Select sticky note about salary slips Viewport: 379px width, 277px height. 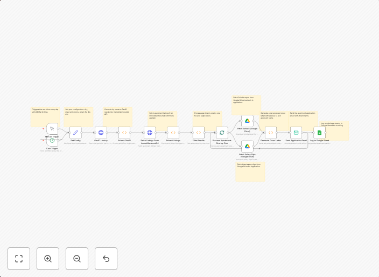point(250,174)
